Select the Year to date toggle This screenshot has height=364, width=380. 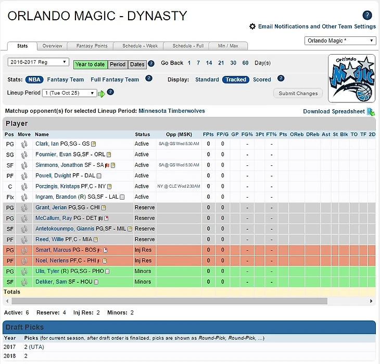pos(90,64)
